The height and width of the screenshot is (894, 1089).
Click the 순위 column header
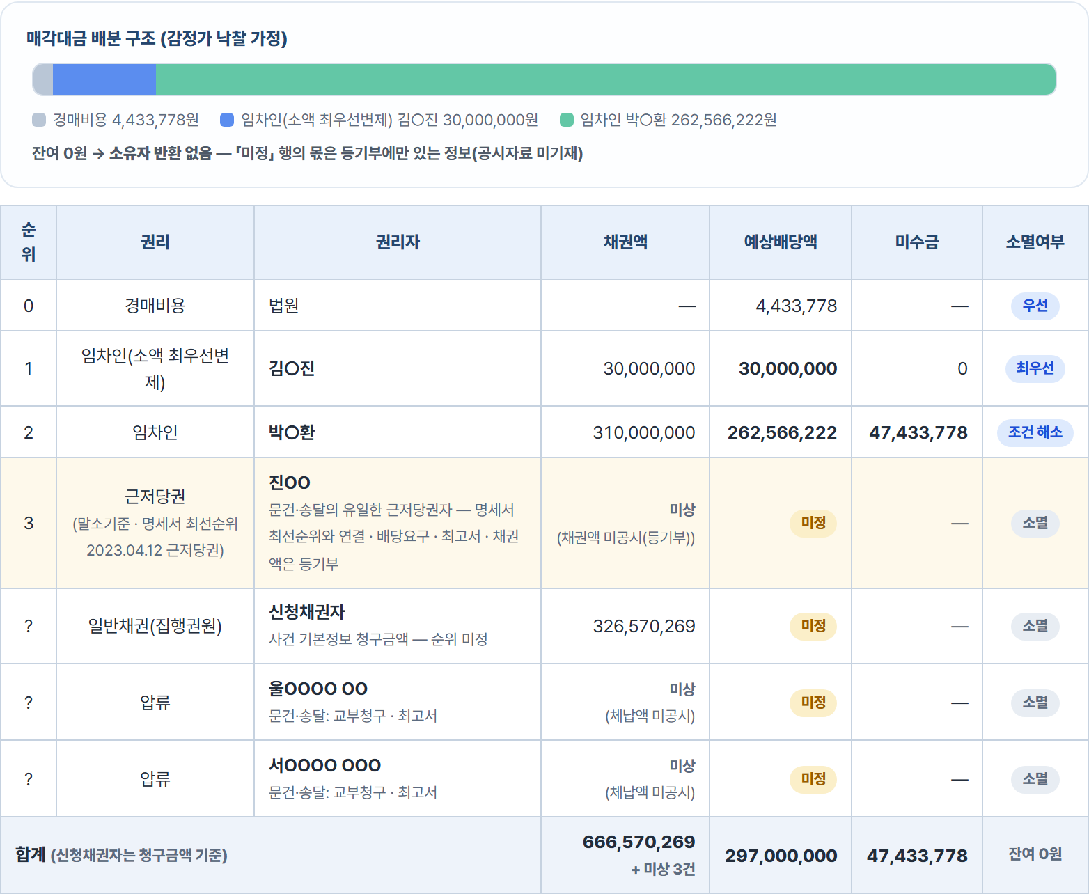point(29,242)
